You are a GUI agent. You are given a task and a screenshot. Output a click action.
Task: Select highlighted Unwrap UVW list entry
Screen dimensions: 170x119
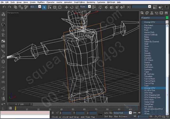tap(153, 88)
